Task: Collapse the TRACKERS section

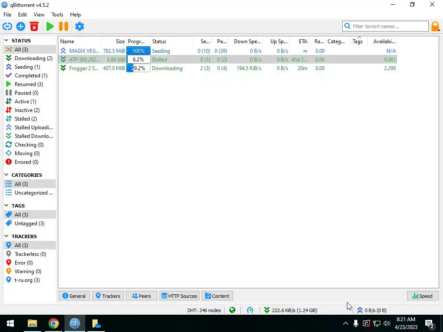Action: coord(6,236)
